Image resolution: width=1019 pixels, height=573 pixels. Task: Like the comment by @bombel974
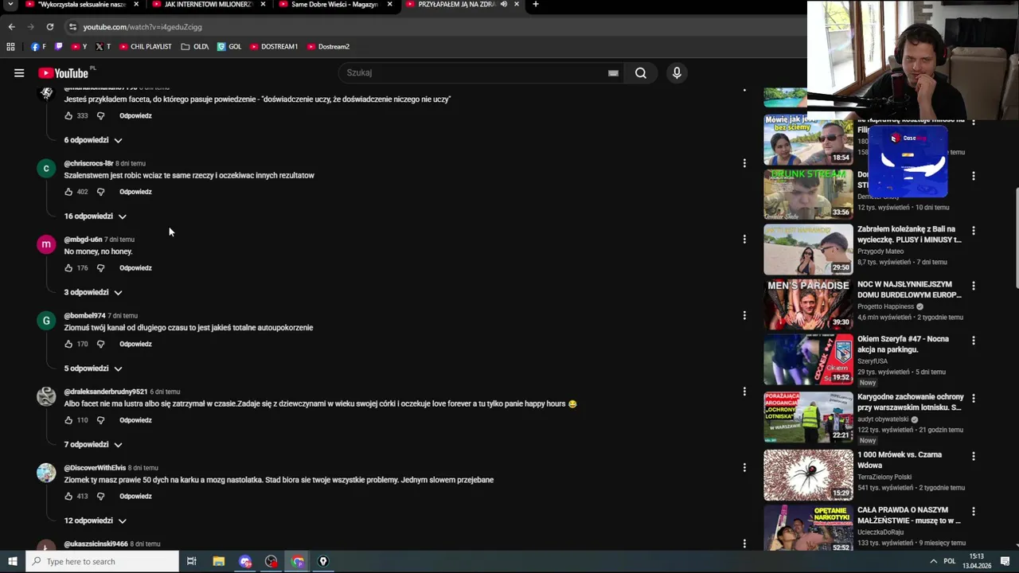[68, 345]
